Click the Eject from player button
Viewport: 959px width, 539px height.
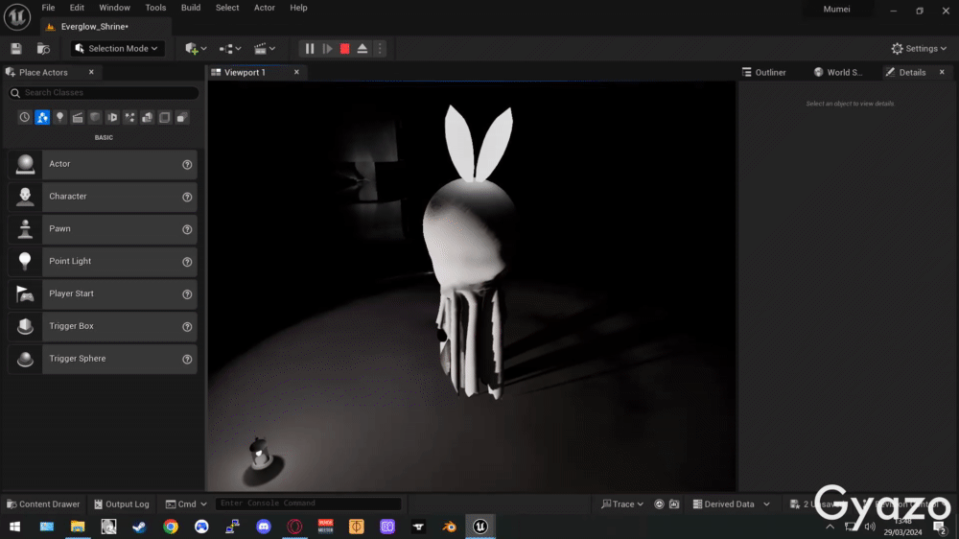click(x=363, y=49)
